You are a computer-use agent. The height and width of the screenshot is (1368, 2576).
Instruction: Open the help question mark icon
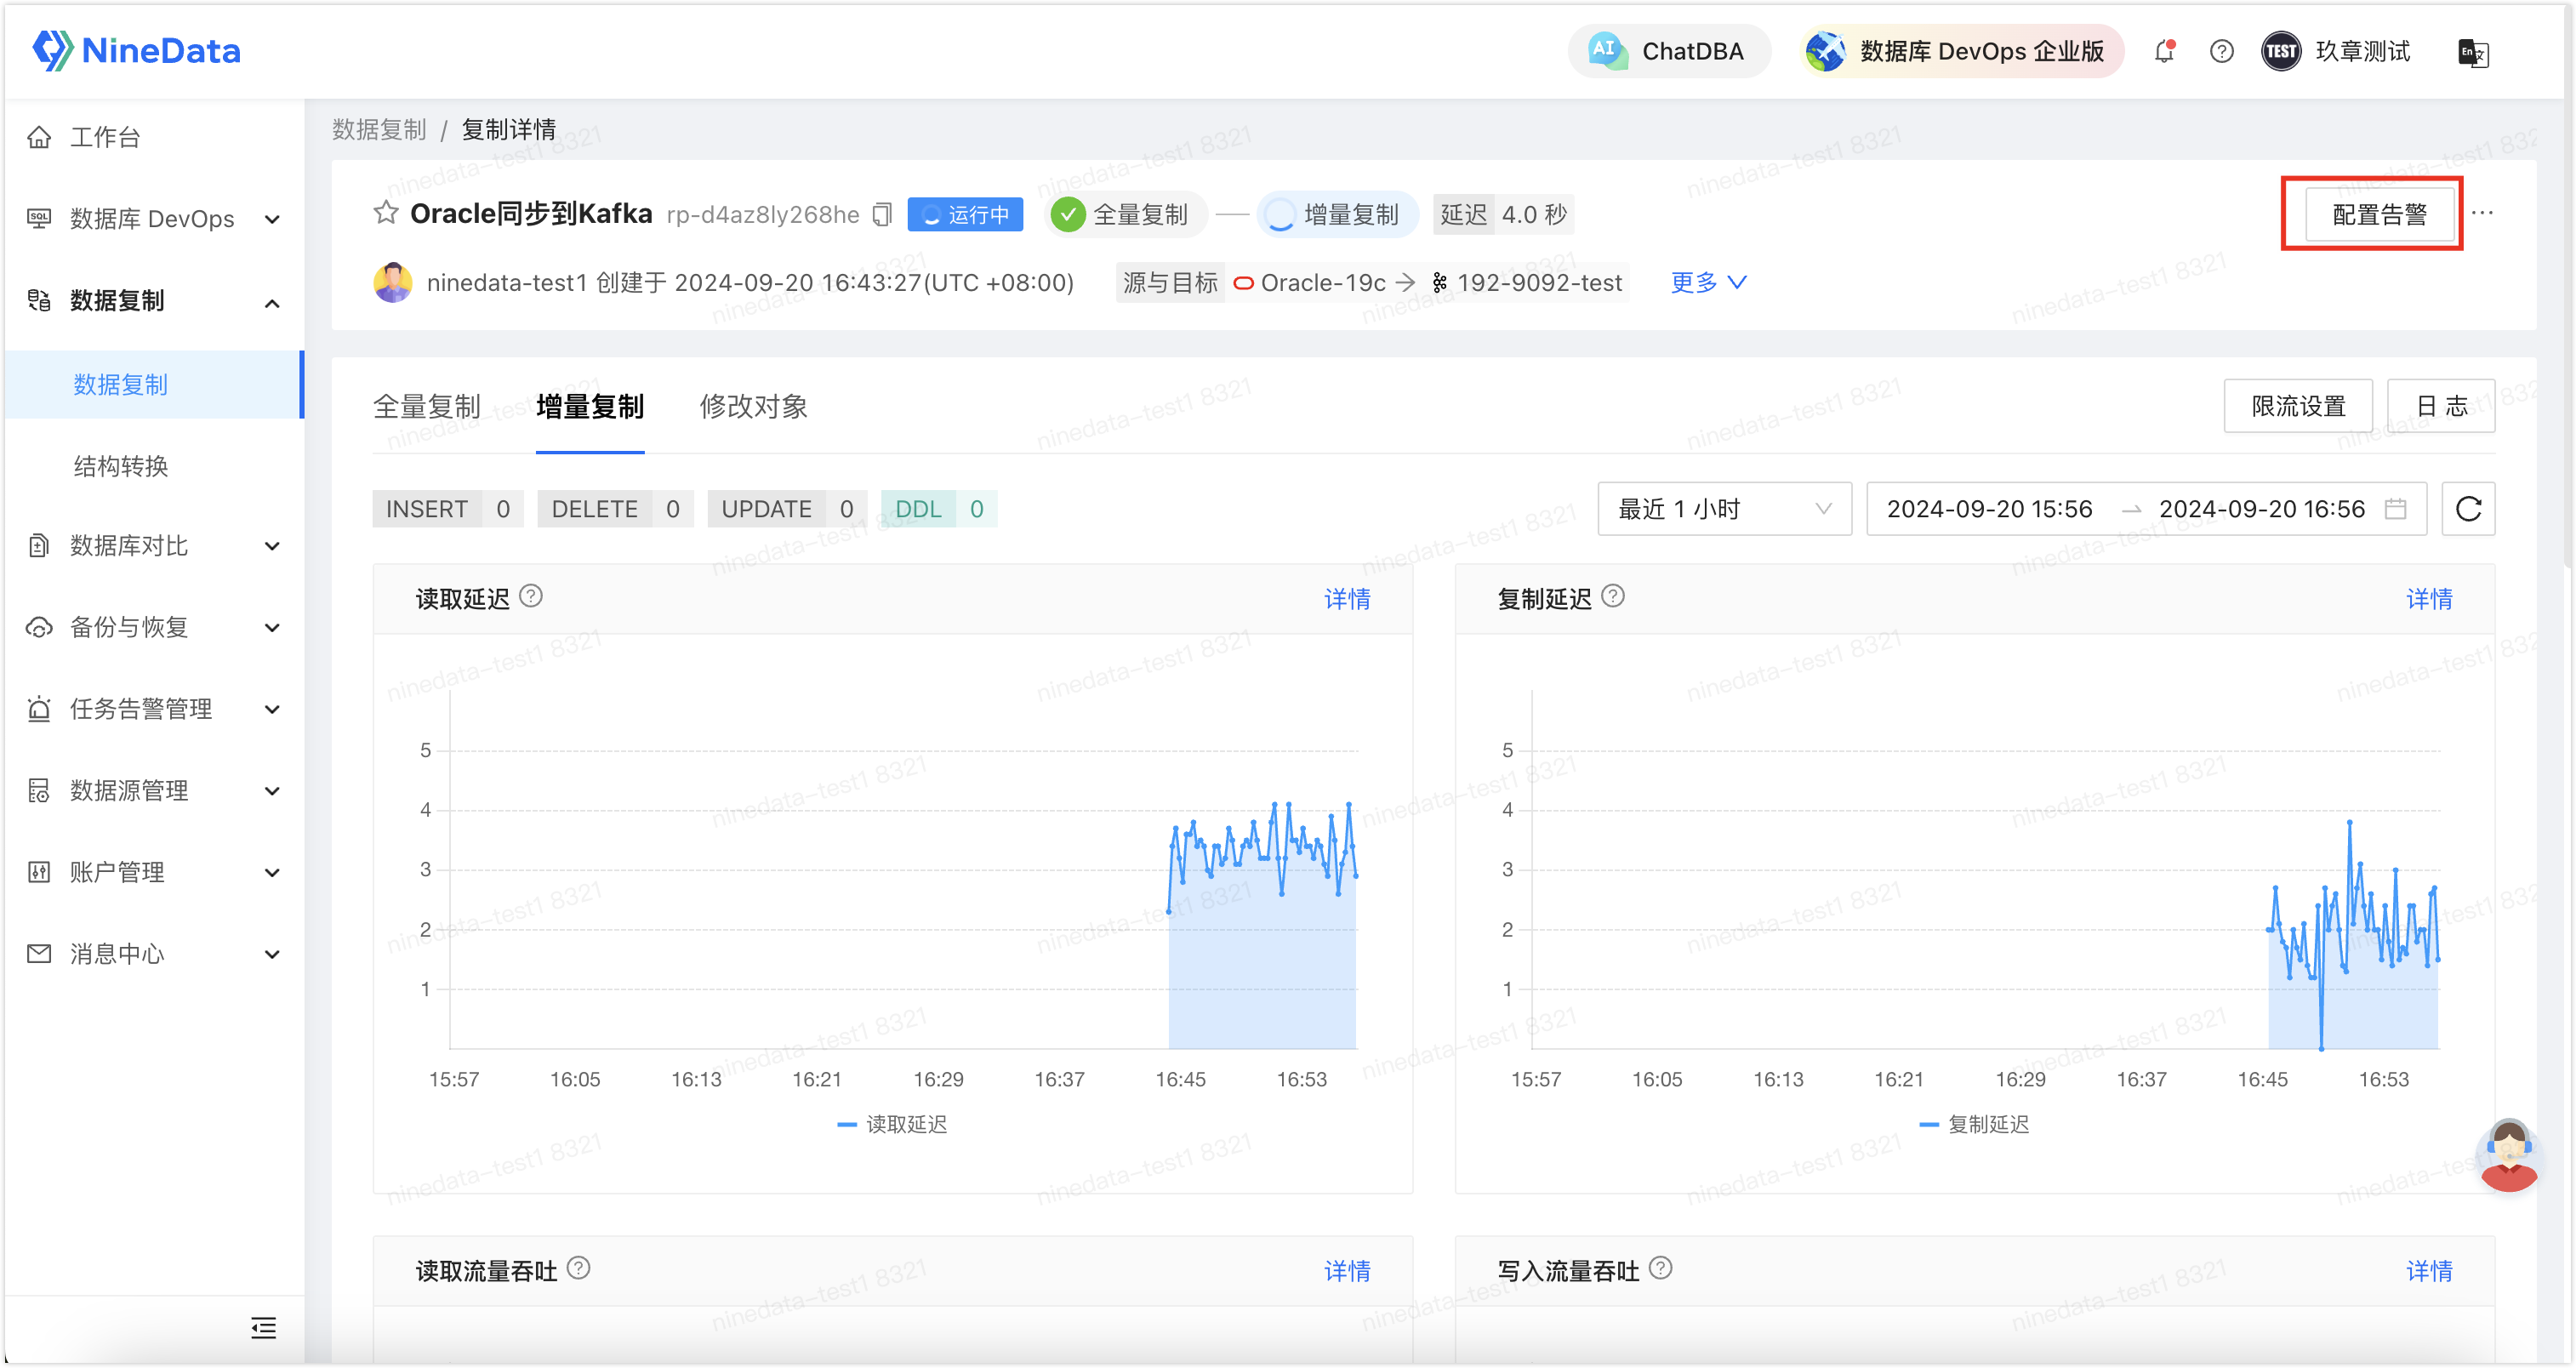click(2221, 51)
